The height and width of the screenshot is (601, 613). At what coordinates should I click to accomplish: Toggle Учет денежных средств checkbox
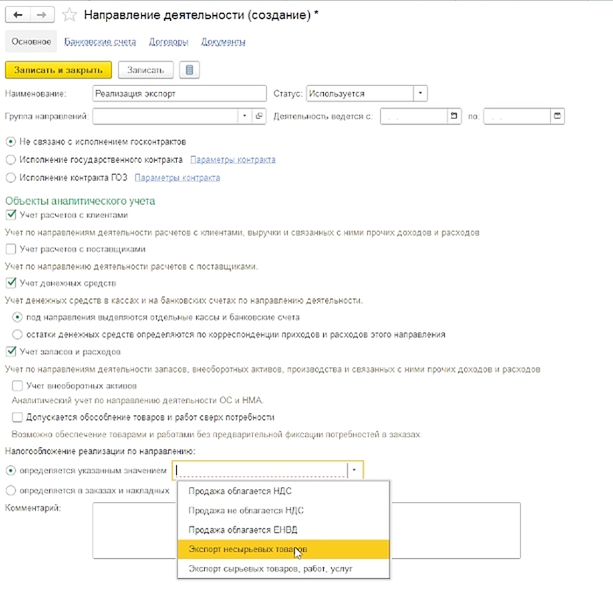(11, 283)
